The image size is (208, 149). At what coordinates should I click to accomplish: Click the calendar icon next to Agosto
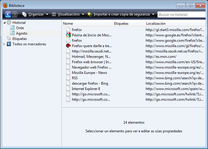click(x=12, y=33)
